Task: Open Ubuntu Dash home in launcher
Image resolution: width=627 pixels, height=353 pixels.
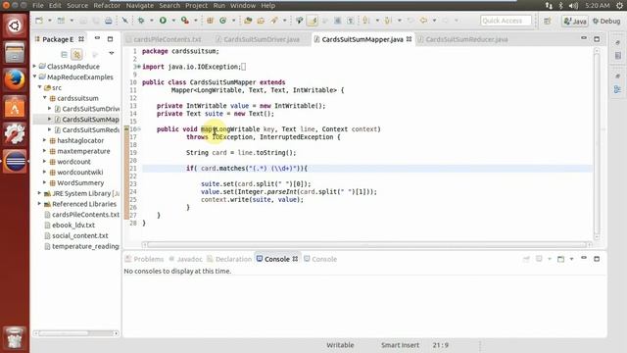Action: 15,26
